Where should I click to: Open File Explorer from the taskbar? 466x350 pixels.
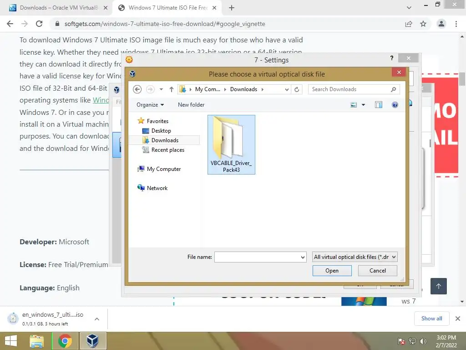pos(36,341)
